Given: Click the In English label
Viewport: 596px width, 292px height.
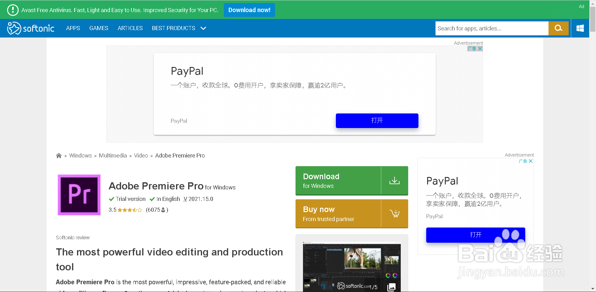Looking at the screenshot, I should pyautogui.click(x=168, y=199).
